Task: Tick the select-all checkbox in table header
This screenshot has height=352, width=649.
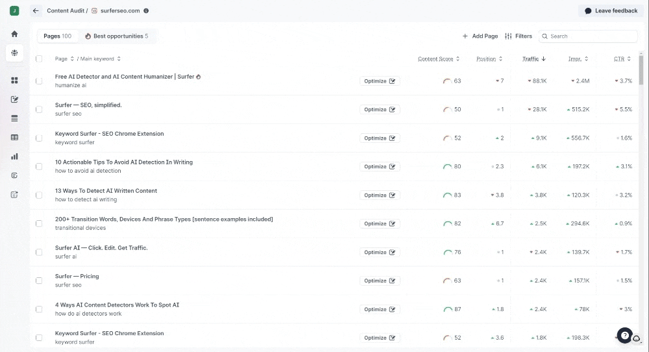Action: (39, 59)
